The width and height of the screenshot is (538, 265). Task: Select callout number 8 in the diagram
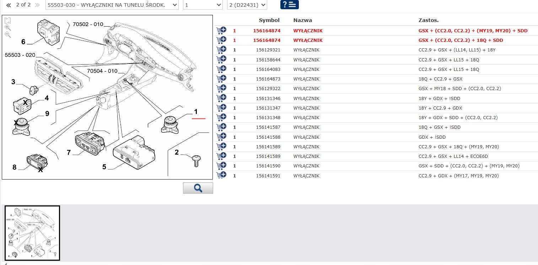coord(14,167)
